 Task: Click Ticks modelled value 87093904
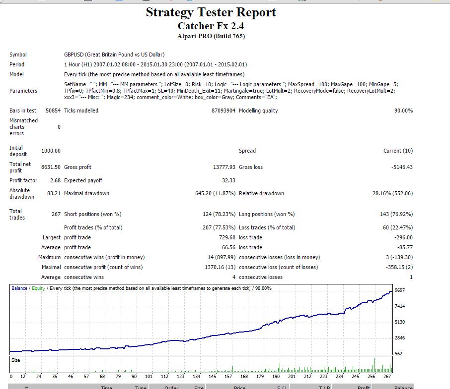click(x=224, y=111)
